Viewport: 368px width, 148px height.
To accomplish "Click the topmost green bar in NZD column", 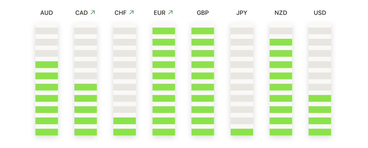I will [x=281, y=42].
